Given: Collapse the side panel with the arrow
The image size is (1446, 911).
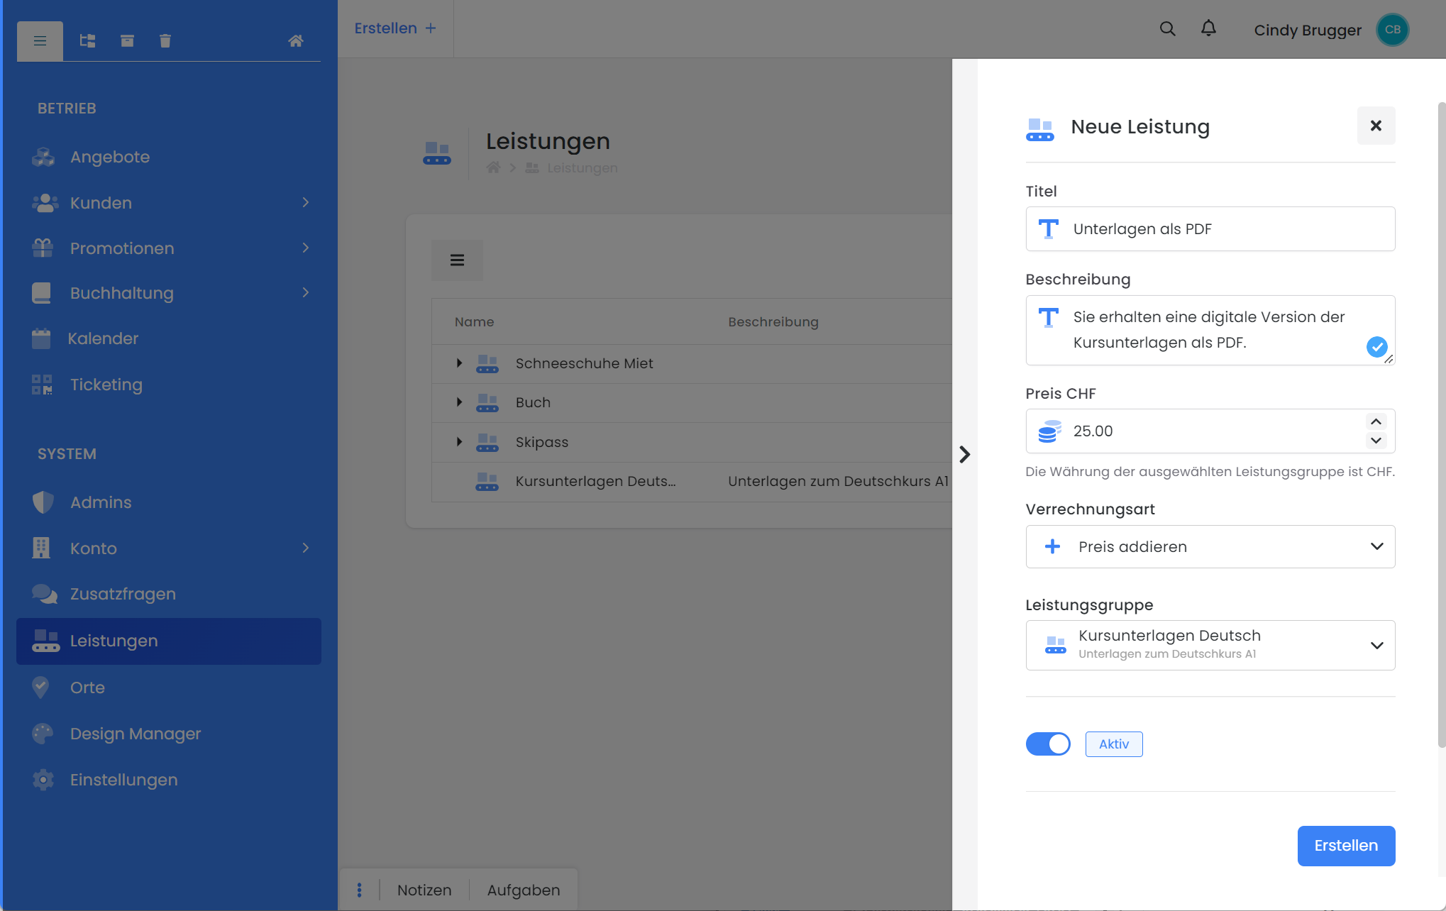Looking at the screenshot, I should click(964, 454).
